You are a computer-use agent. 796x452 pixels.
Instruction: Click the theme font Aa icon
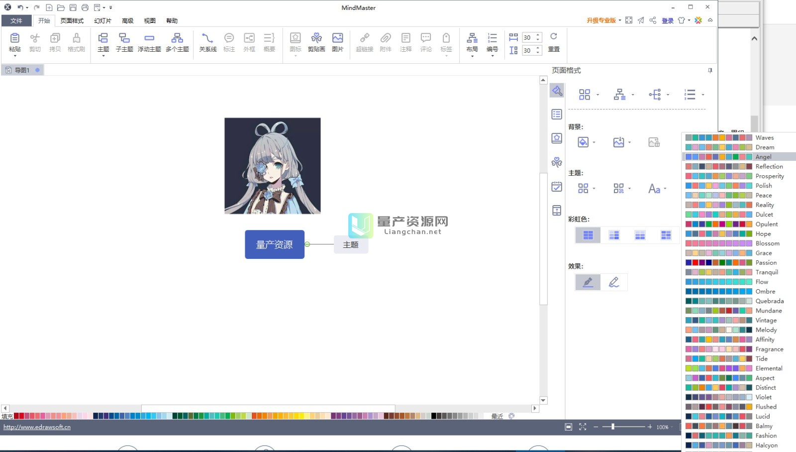[654, 189]
